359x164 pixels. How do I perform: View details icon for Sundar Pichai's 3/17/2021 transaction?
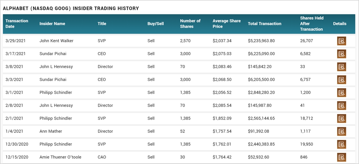pos(341,54)
